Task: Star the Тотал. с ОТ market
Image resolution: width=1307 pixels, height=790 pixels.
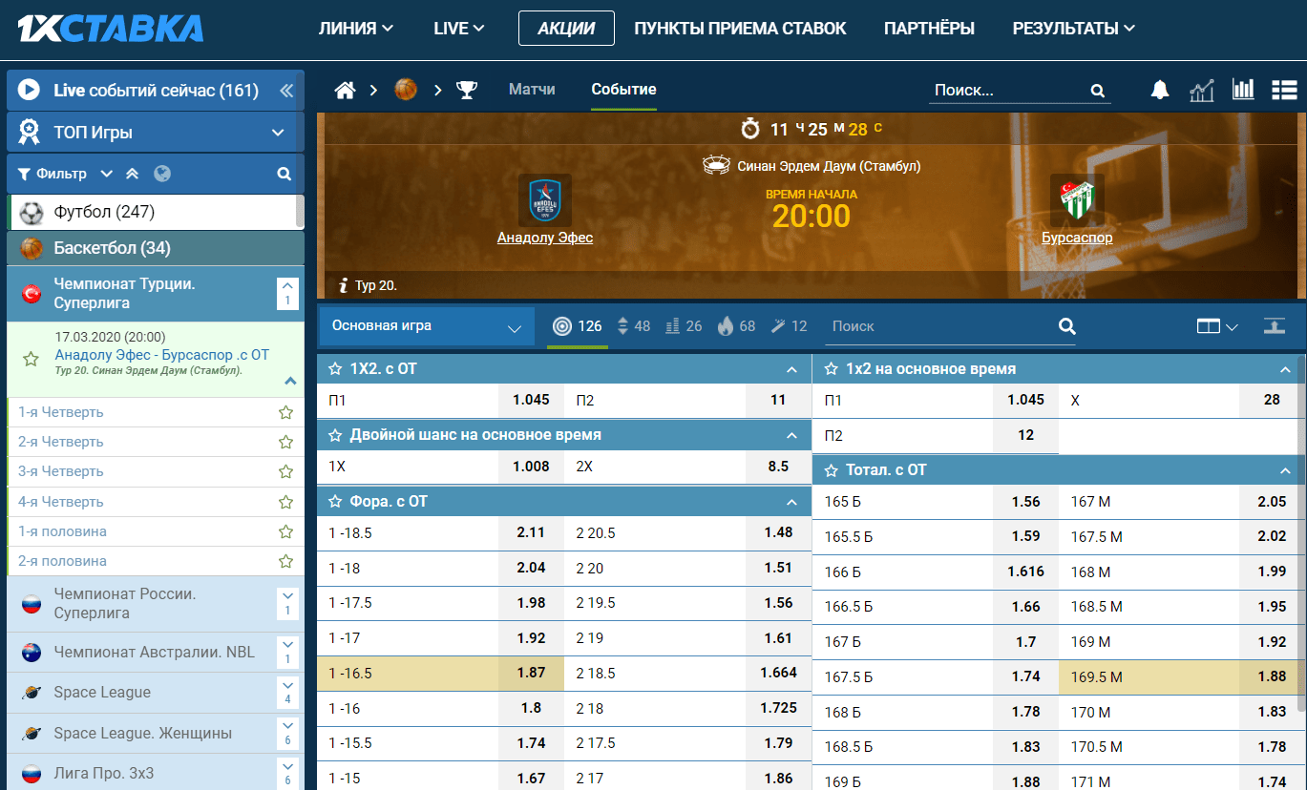Action: tap(831, 470)
